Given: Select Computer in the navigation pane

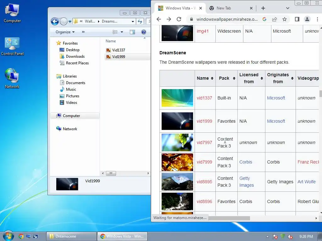Looking at the screenshot, I should pos(71,116).
